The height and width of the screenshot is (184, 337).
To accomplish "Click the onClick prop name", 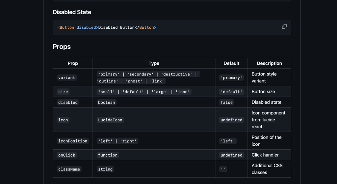I will pos(66,155).
